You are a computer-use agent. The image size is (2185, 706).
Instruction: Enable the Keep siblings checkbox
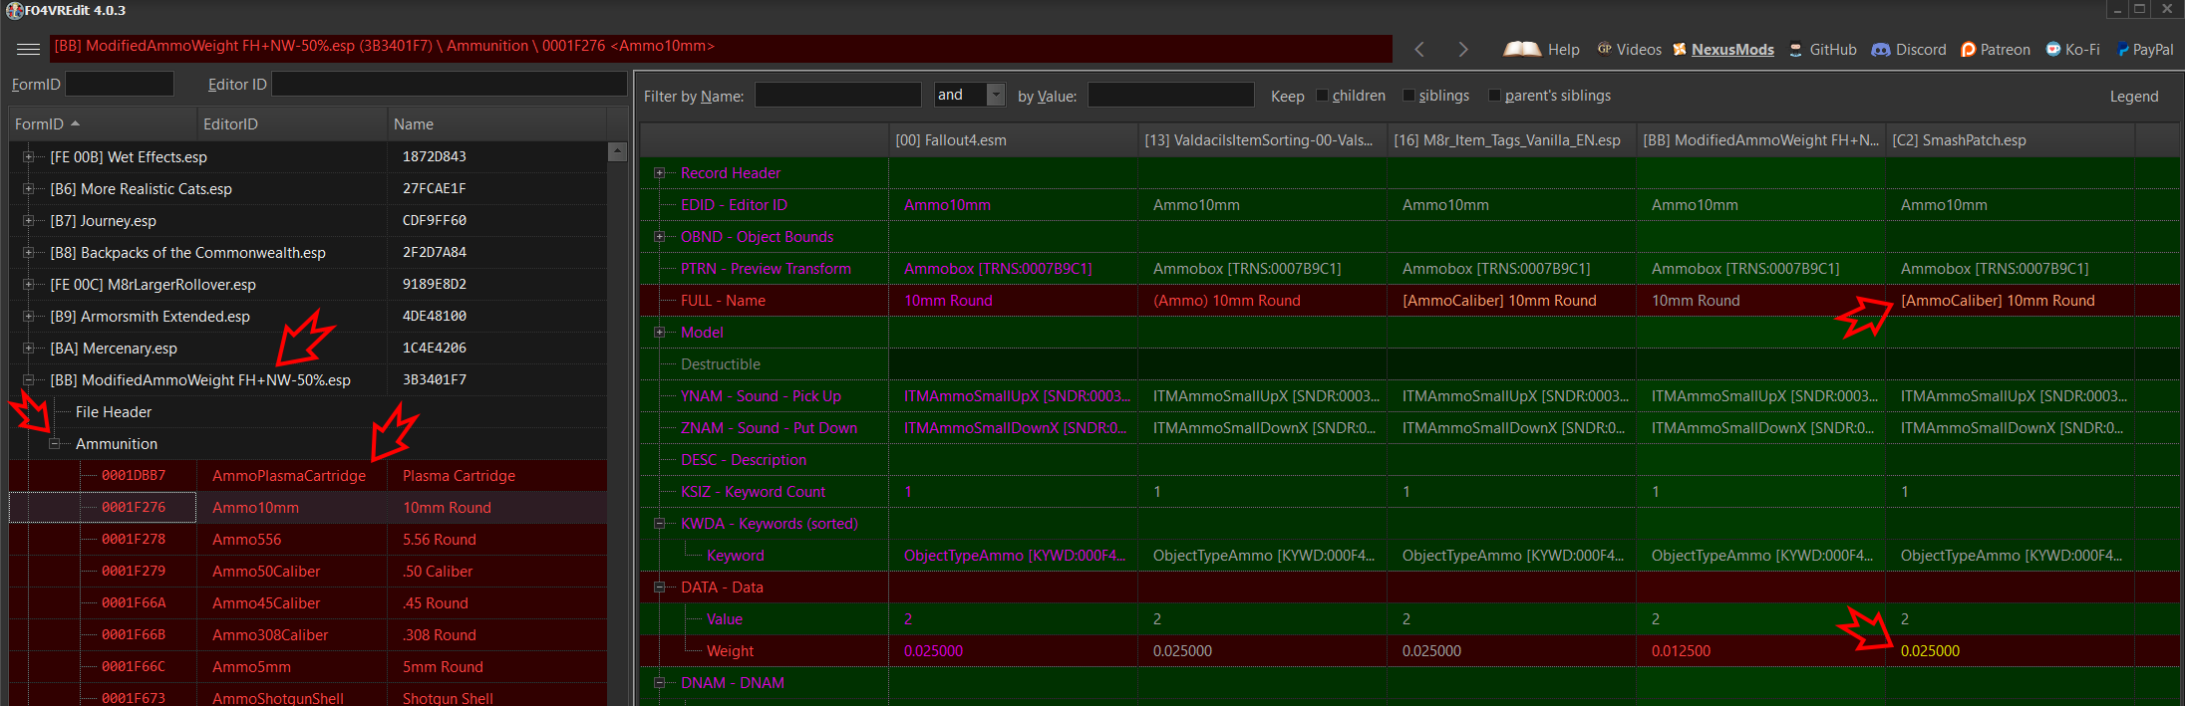click(1408, 96)
